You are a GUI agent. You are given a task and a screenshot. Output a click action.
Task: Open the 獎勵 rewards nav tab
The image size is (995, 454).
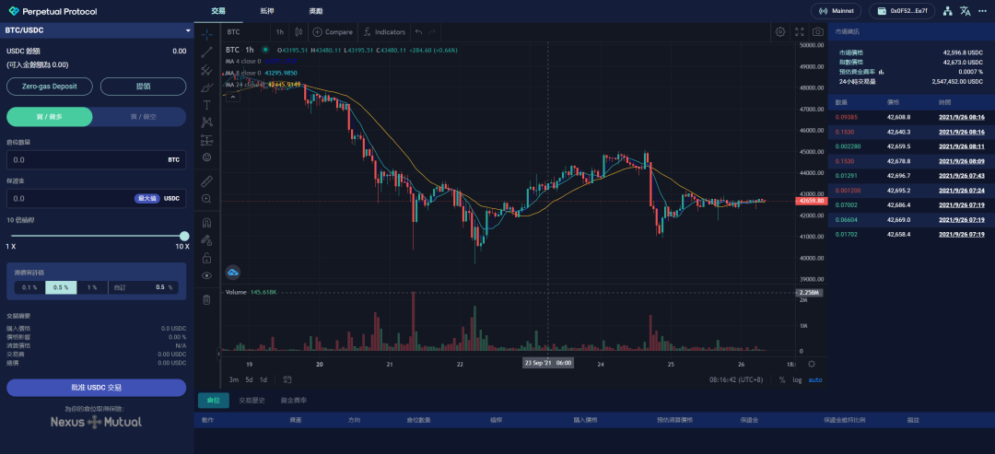(x=315, y=11)
